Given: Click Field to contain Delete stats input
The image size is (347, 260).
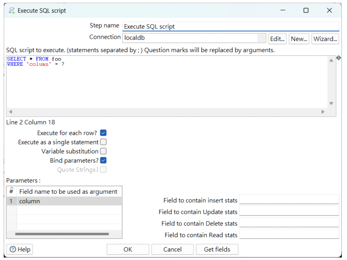Looking at the screenshot, I should pos(289,222).
